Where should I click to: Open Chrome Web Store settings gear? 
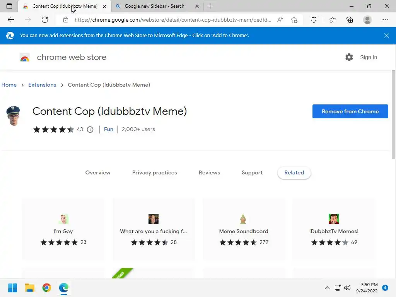(349, 57)
